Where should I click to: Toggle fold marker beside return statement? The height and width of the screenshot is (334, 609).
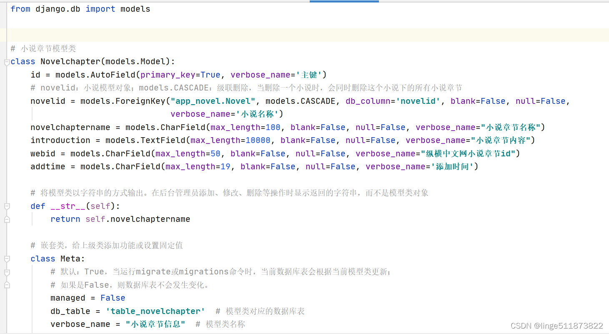point(7,219)
